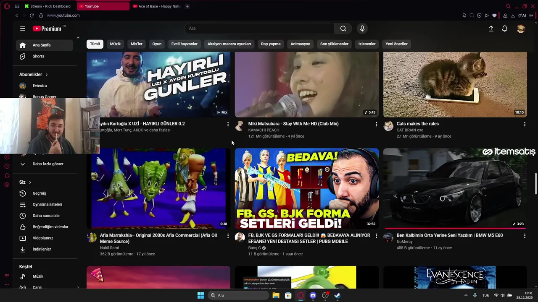Screen dimensions: 538x302
Task: Click the Opera GX logo in tab bar
Action: [x=7, y=6]
